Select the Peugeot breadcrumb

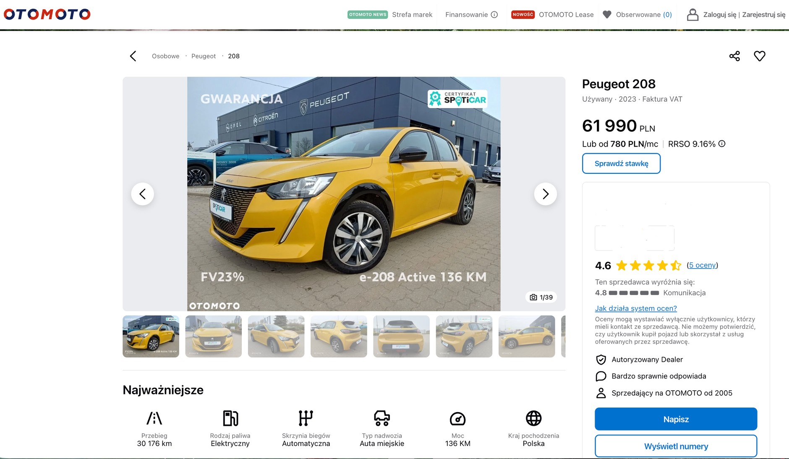204,56
